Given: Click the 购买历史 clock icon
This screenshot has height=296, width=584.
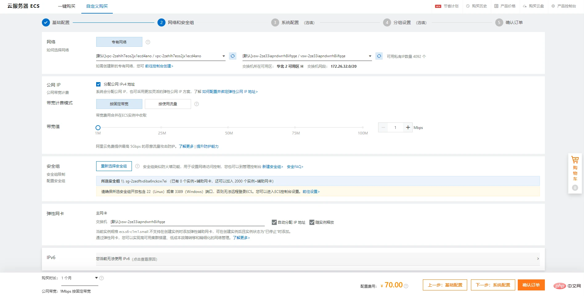Looking at the screenshot, I should (x=468, y=6).
